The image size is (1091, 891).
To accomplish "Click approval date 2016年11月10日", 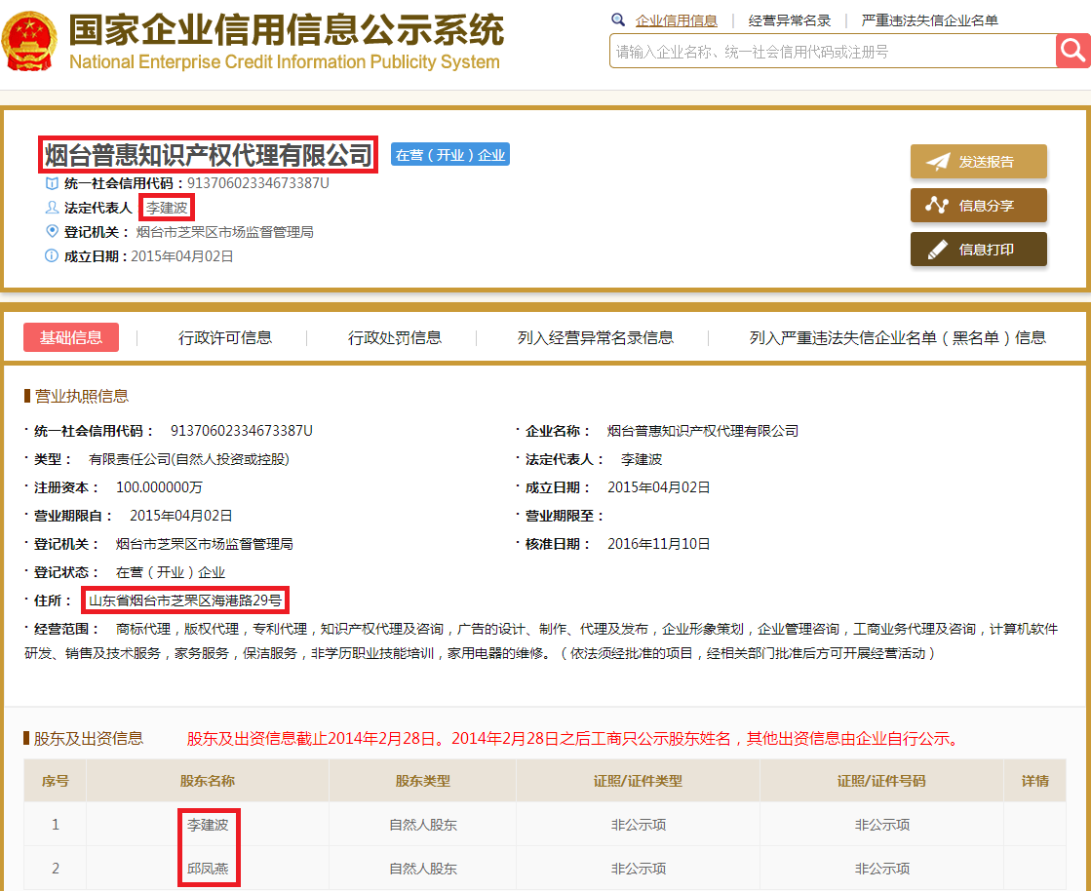I will click(659, 544).
